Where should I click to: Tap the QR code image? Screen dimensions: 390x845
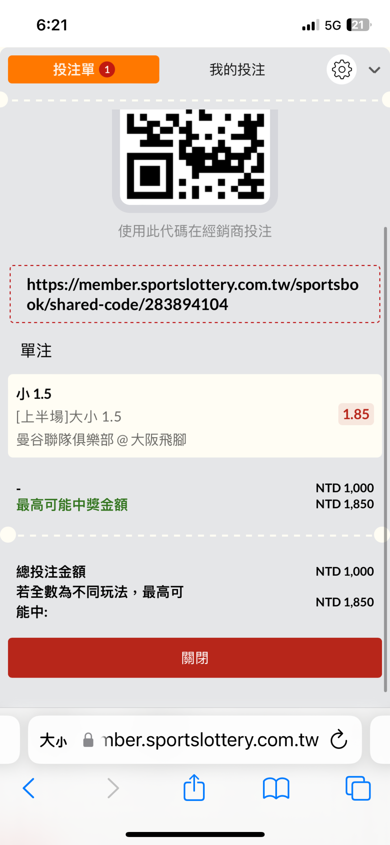pos(195,155)
